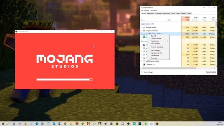224x126 pixels.
Task: Switch to Task Manager taskbar icon
Action: [x=151, y=124]
